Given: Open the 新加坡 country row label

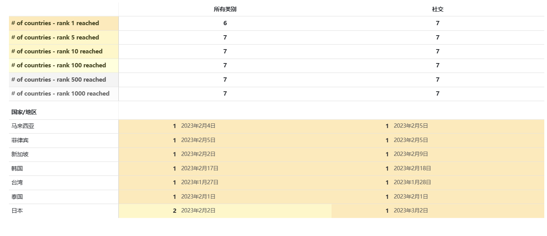Looking at the screenshot, I should [x=20, y=154].
